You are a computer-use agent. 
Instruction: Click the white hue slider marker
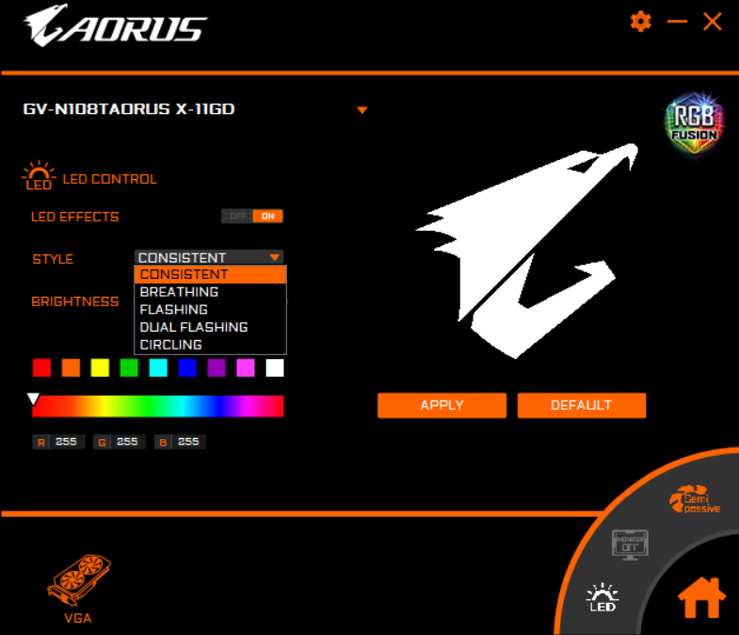coord(33,399)
